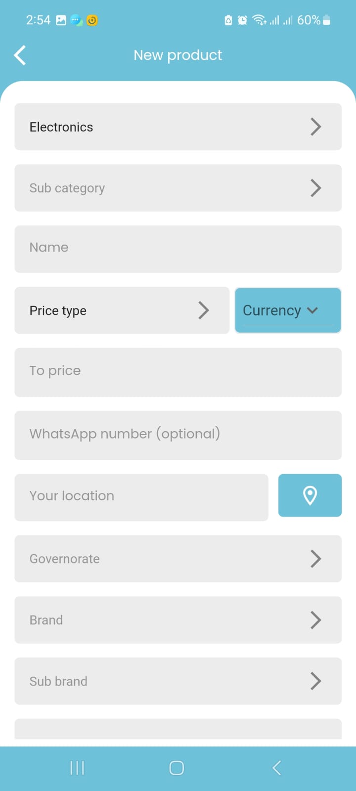Tap the battery icon in the status bar
The width and height of the screenshot is (356, 791).
pyautogui.click(x=326, y=20)
